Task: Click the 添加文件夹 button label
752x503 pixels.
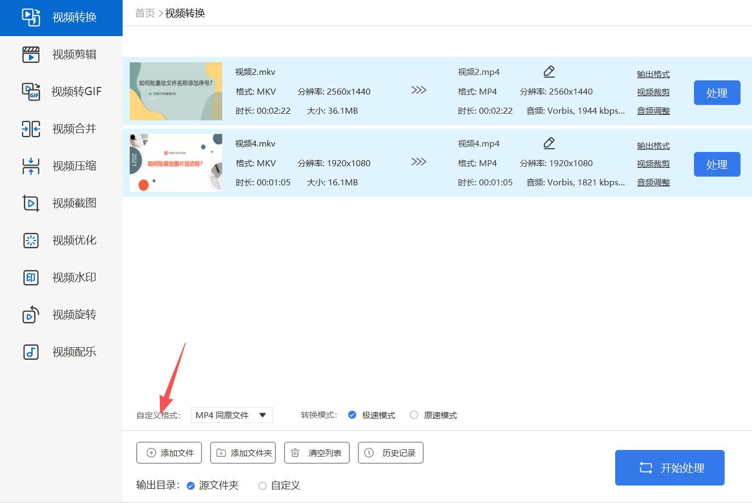Action: (x=252, y=453)
